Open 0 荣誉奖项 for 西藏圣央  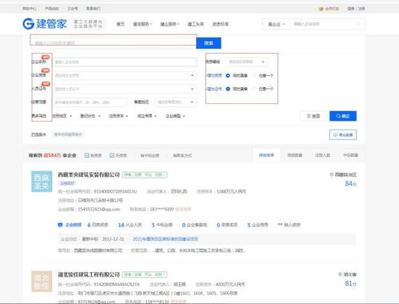[227, 225]
